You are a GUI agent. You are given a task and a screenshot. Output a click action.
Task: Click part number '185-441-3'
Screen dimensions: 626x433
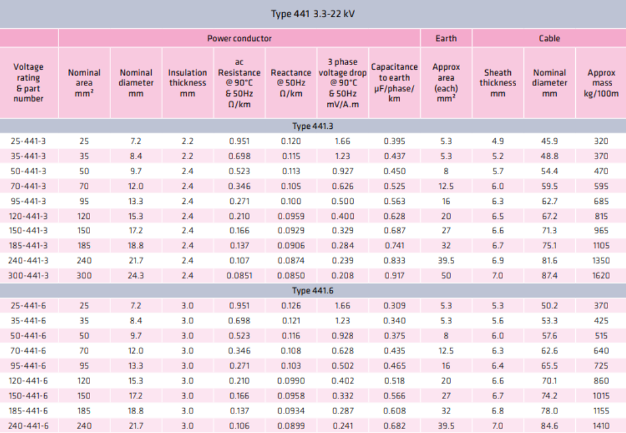tap(28, 246)
